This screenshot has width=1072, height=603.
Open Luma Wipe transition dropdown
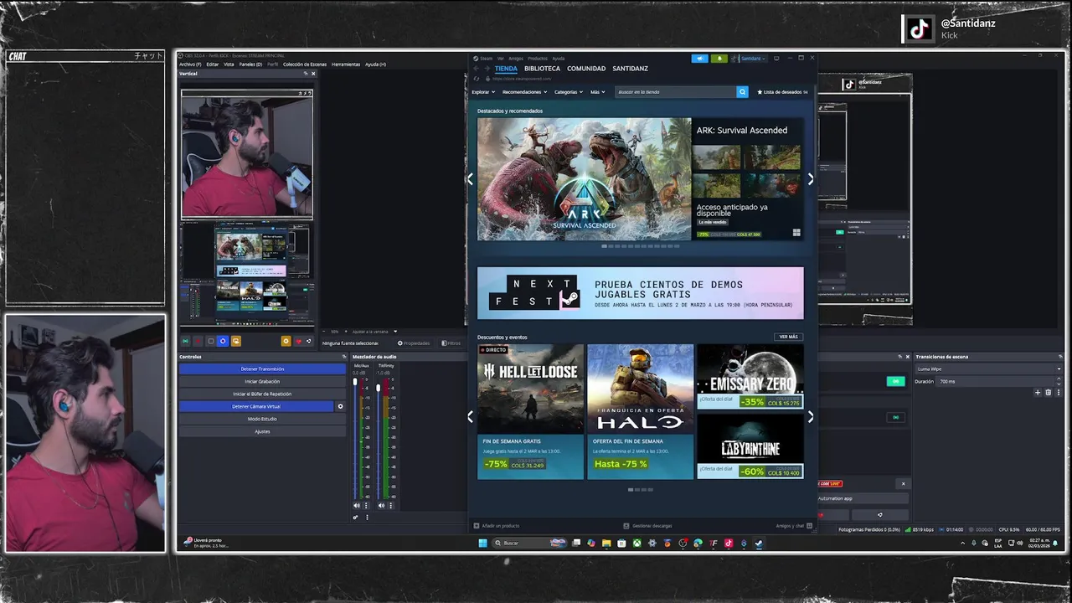pos(988,368)
